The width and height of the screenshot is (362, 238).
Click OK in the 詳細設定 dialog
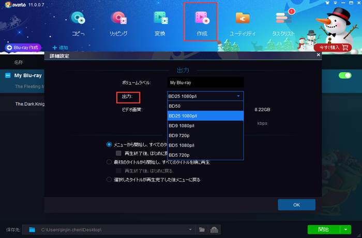[x=296, y=205]
